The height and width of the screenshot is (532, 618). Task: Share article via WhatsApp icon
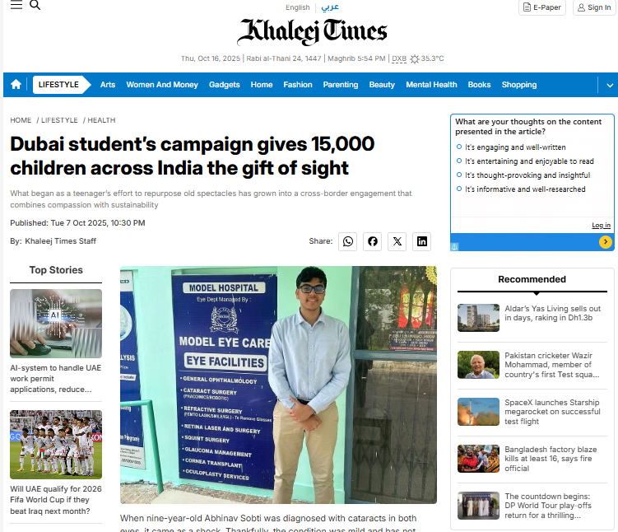(x=347, y=241)
